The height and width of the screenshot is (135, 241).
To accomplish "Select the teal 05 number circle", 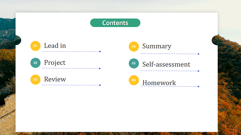I will click(x=134, y=63).
